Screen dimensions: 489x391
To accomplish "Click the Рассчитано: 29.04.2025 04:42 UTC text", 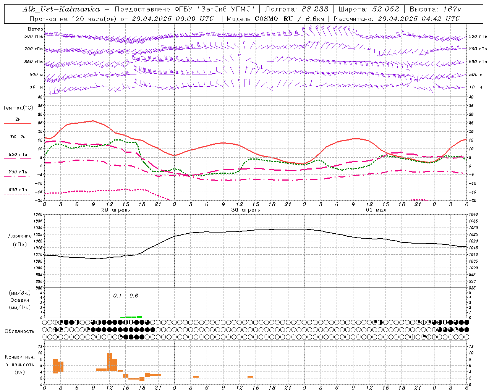I will point(397,19).
